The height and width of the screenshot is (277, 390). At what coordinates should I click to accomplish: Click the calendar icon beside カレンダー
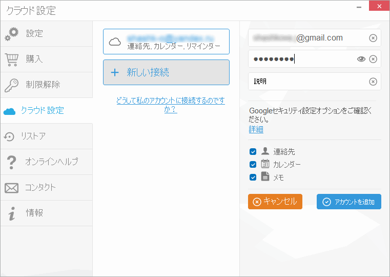265,164
